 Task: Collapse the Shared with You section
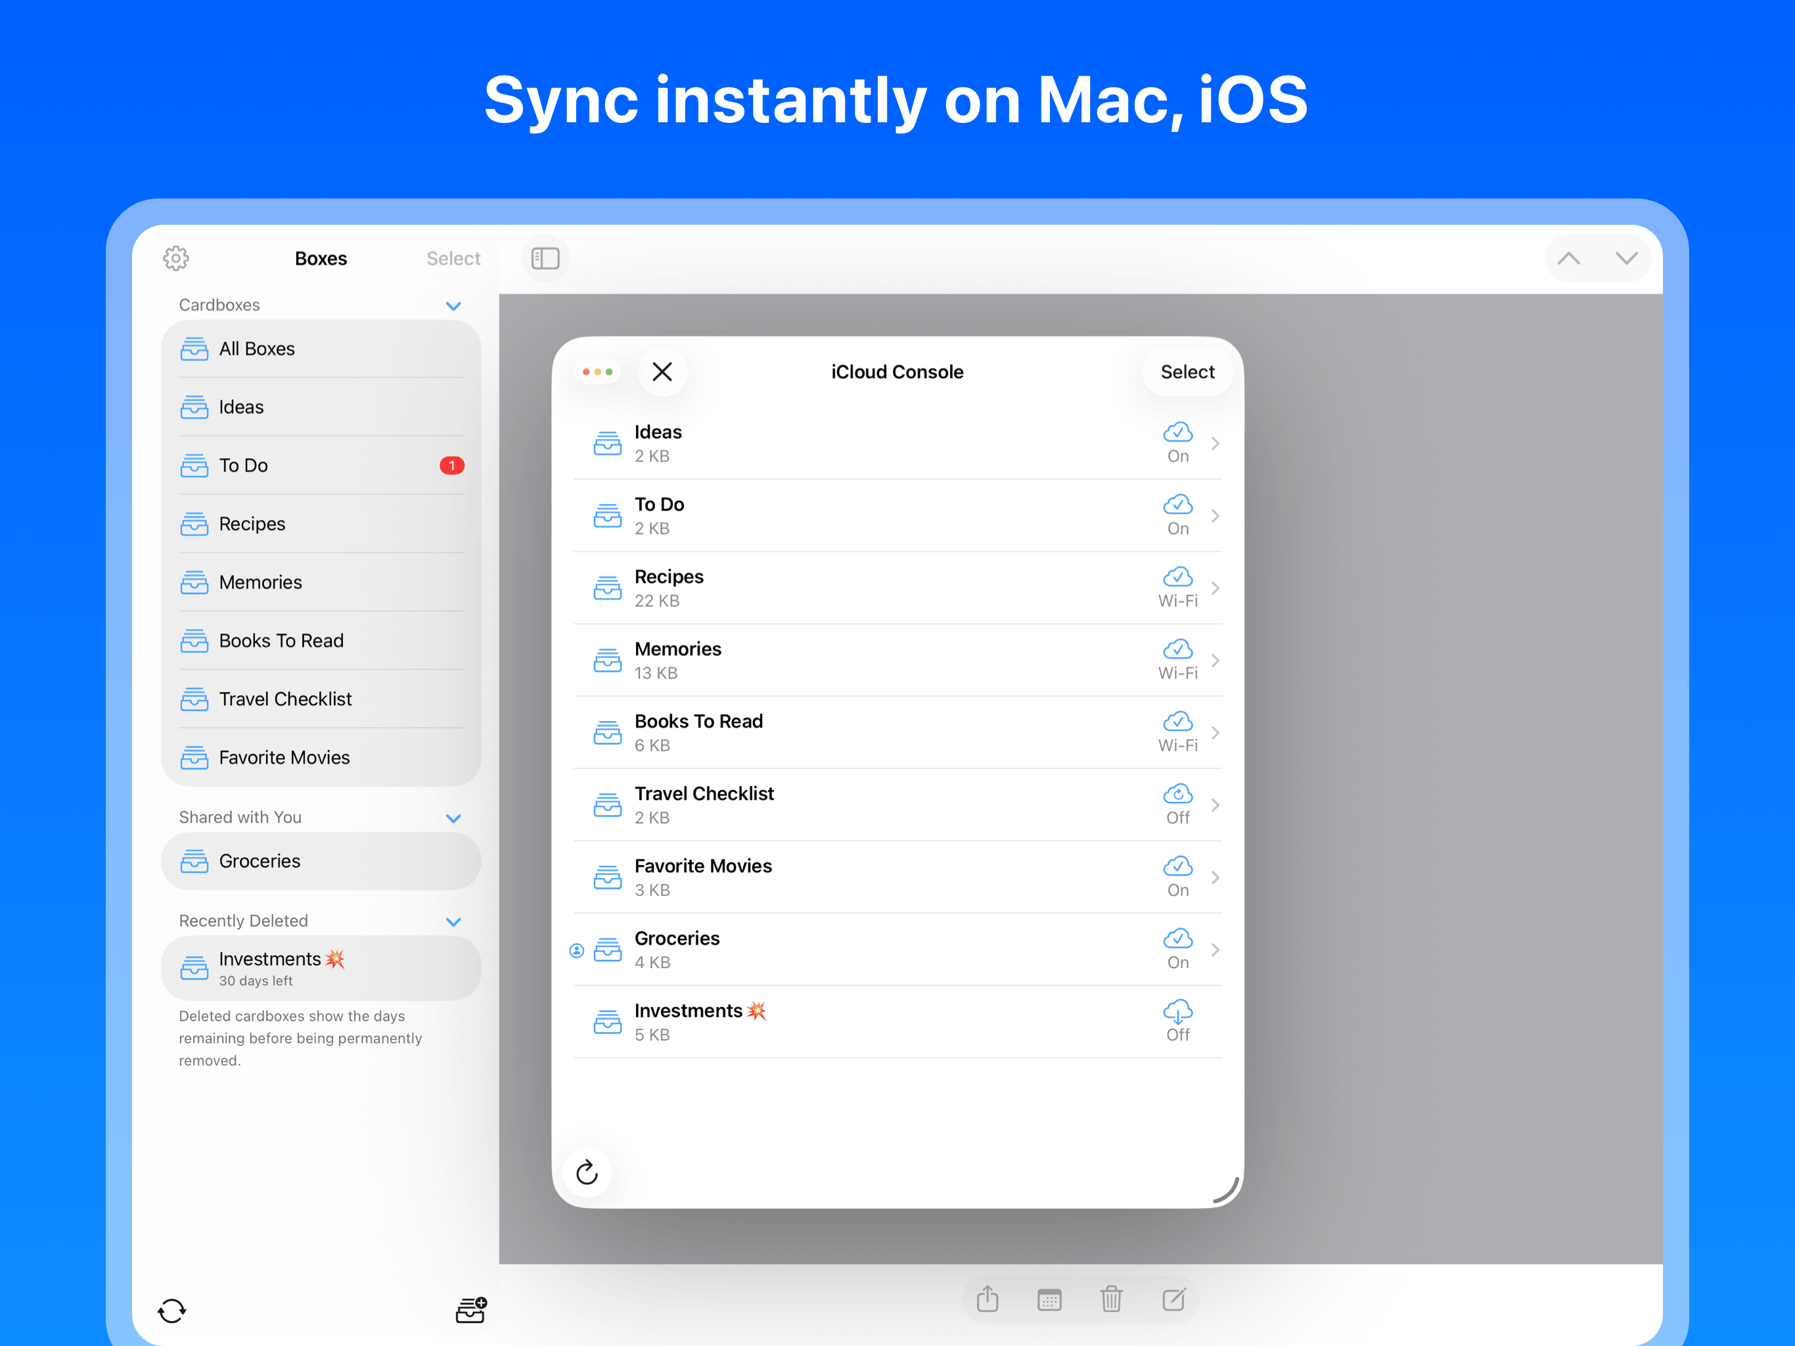click(453, 818)
